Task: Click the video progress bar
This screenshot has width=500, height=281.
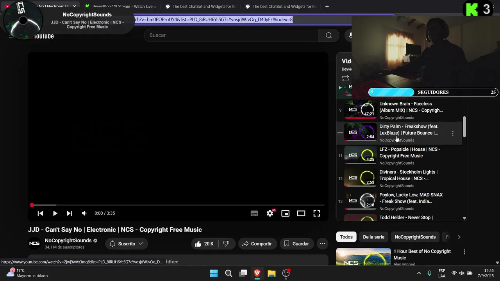Action: 178,205
